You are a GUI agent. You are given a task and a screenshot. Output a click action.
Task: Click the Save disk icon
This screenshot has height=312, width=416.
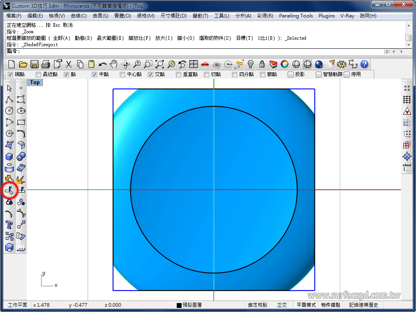coord(35,64)
